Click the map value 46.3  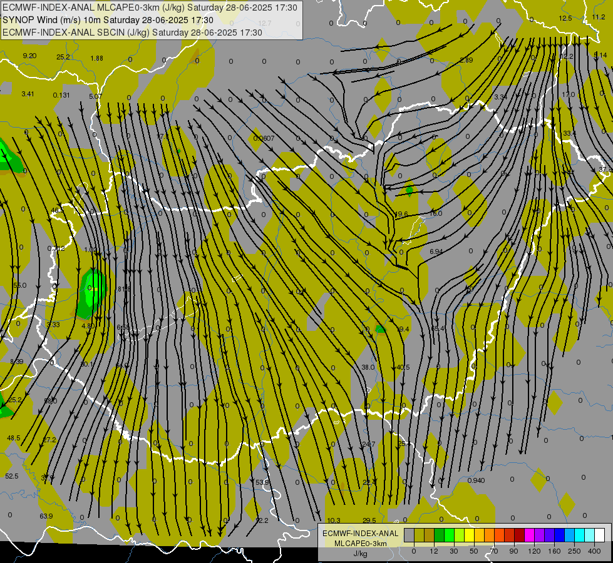point(57,210)
